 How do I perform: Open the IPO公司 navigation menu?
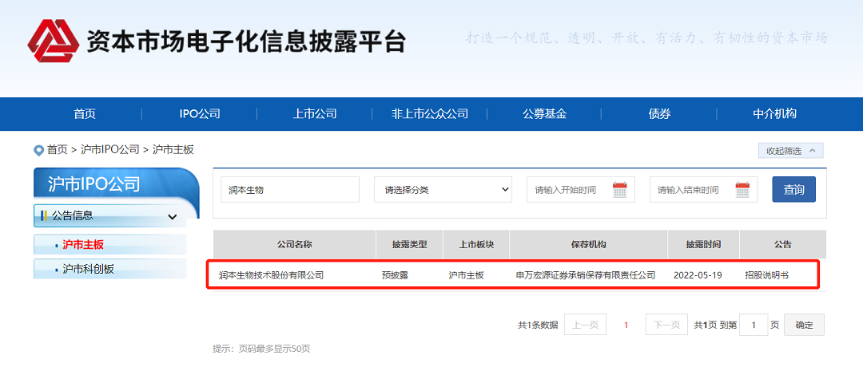(x=200, y=114)
